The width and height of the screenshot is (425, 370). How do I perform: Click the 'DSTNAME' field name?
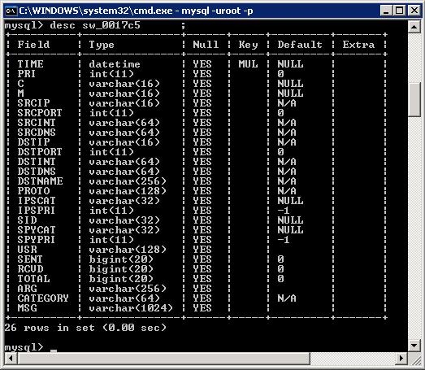(40, 181)
